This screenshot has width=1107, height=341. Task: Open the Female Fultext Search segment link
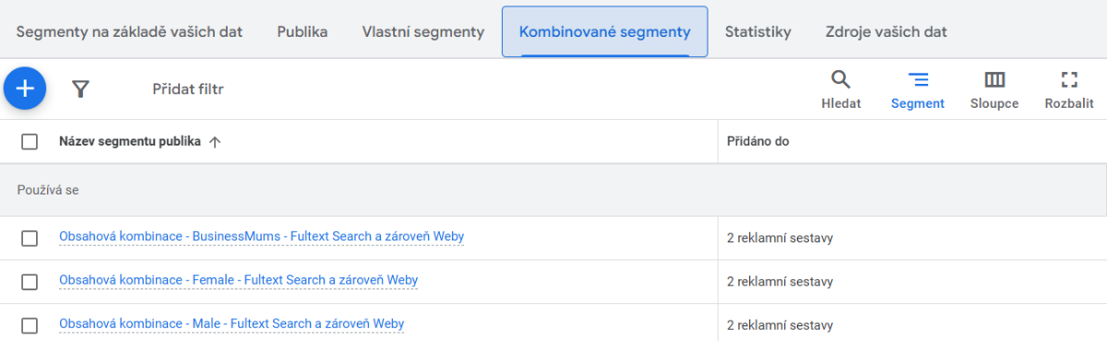click(239, 280)
